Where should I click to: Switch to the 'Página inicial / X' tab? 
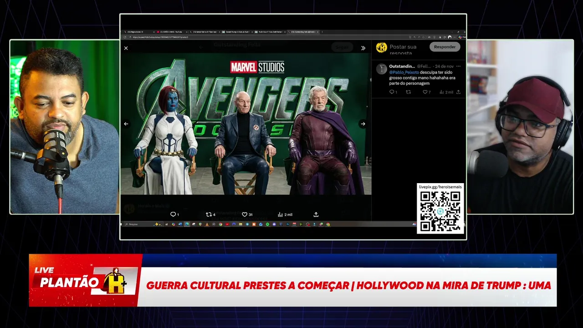tap(139, 32)
